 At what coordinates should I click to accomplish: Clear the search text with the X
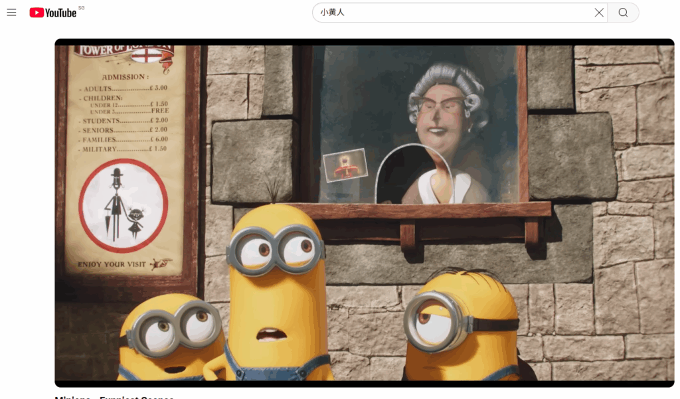coord(599,13)
